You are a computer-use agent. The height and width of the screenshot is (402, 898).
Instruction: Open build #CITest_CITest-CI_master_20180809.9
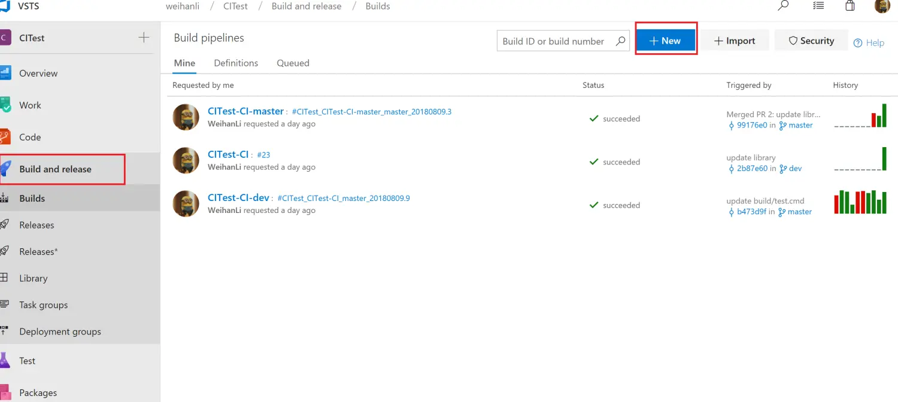[x=344, y=198]
